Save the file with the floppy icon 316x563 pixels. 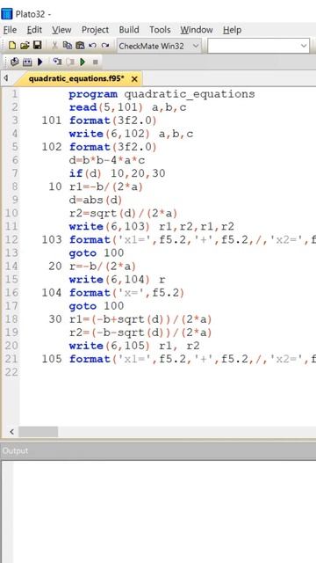coord(37,45)
